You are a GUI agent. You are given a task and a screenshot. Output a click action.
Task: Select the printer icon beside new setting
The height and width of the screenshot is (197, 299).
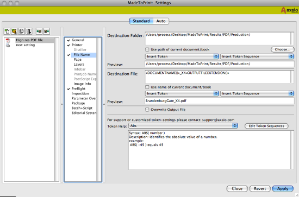point(8,45)
